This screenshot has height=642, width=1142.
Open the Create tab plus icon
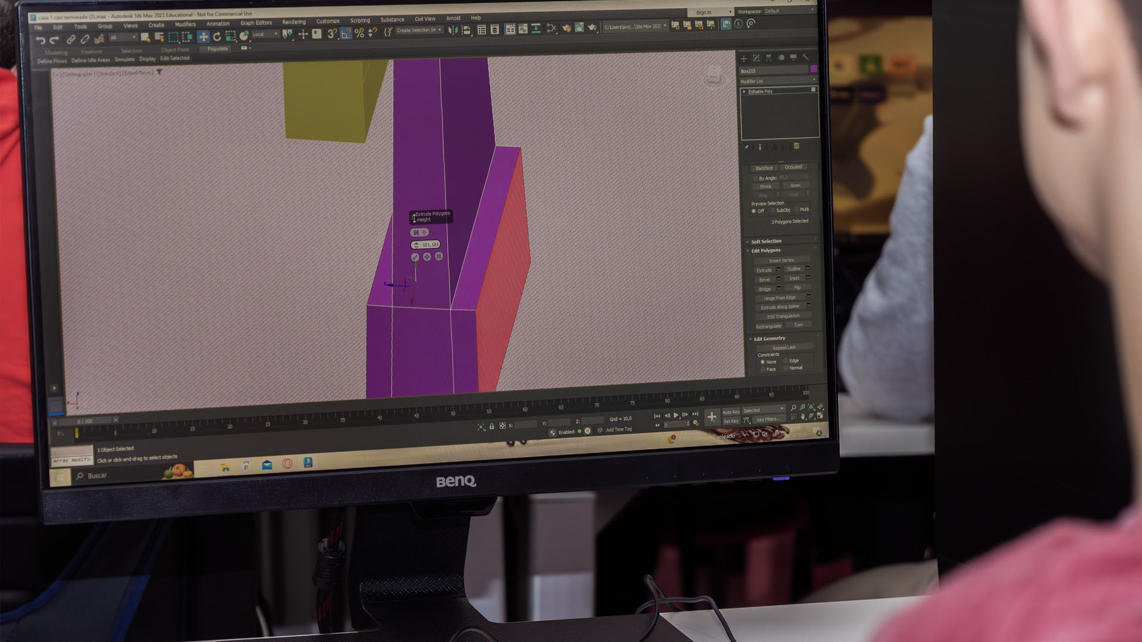tap(743, 58)
